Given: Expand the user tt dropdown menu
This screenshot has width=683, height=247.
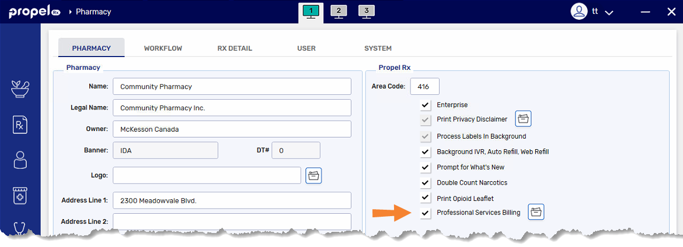Looking at the screenshot, I should pyautogui.click(x=609, y=12).
